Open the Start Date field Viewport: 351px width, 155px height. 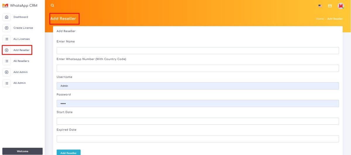(x=198, y=121)
